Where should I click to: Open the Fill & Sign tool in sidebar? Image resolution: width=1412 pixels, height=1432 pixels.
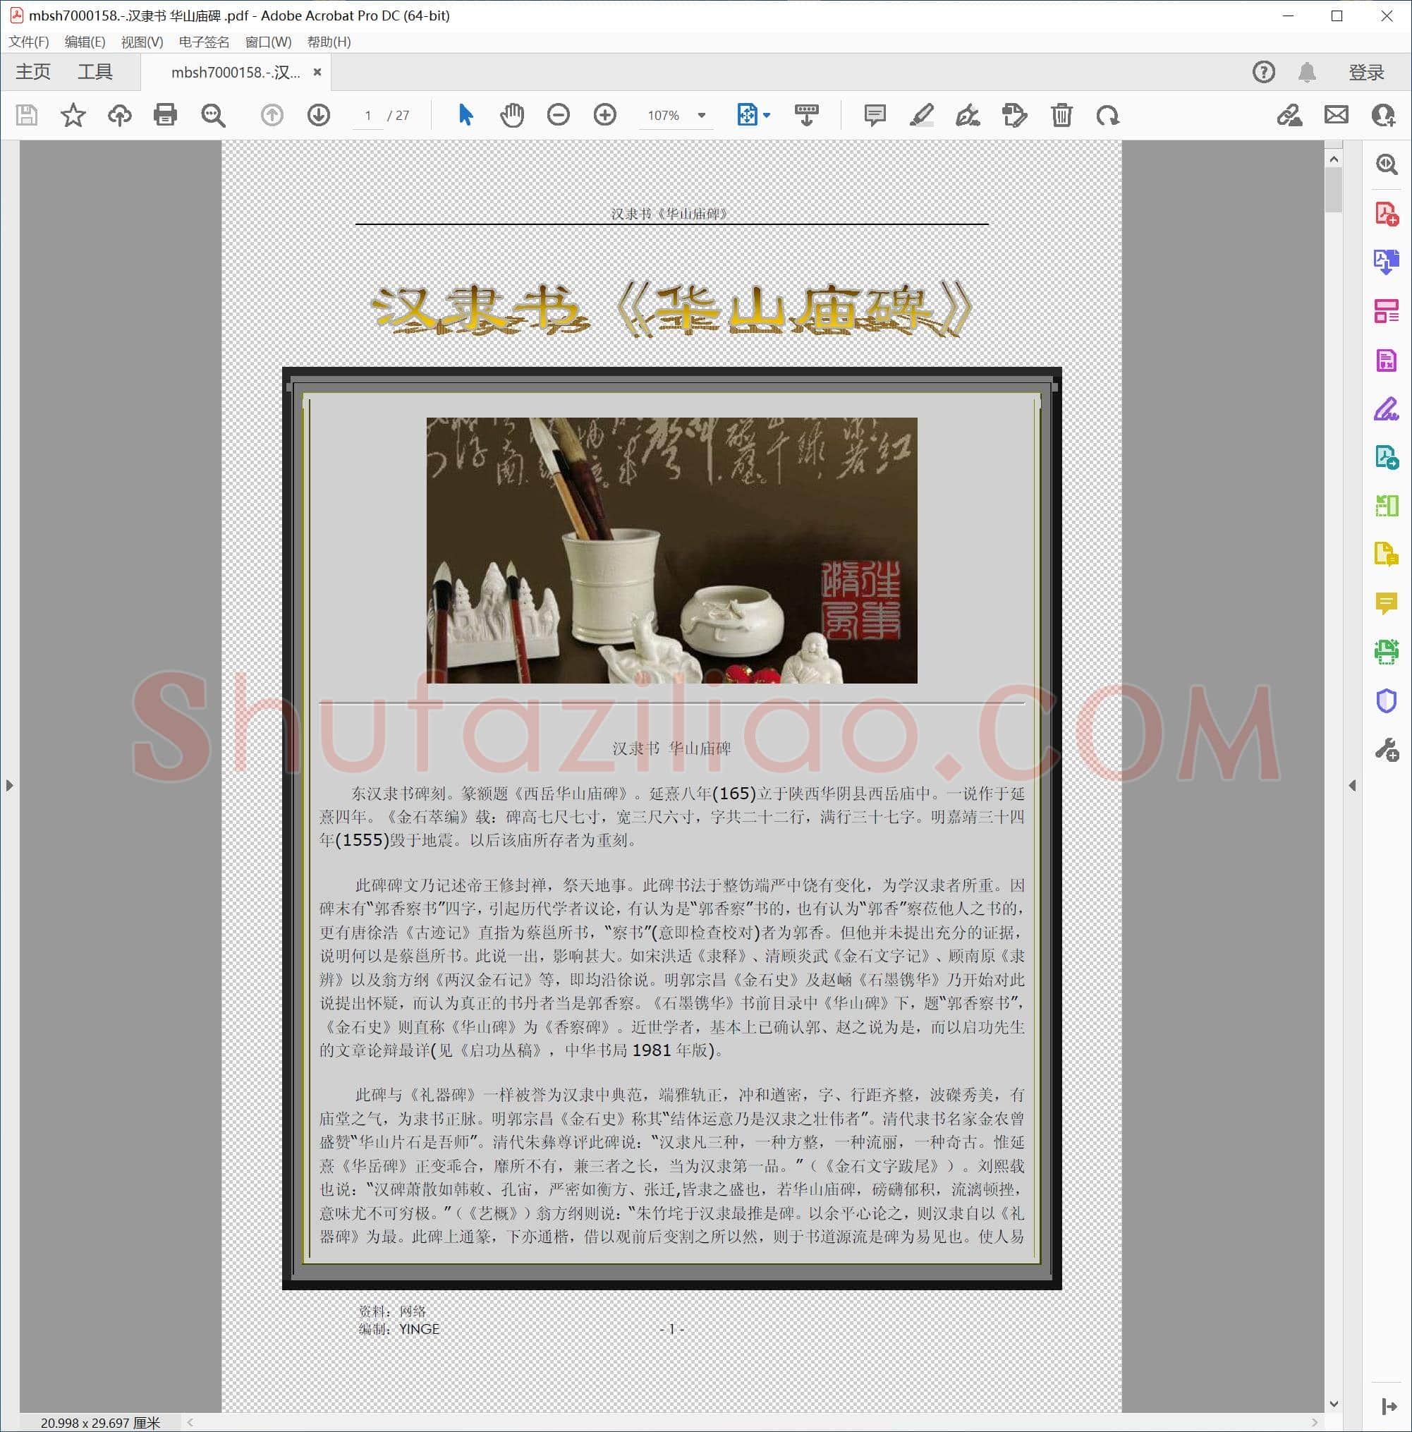coord(1387,408)
